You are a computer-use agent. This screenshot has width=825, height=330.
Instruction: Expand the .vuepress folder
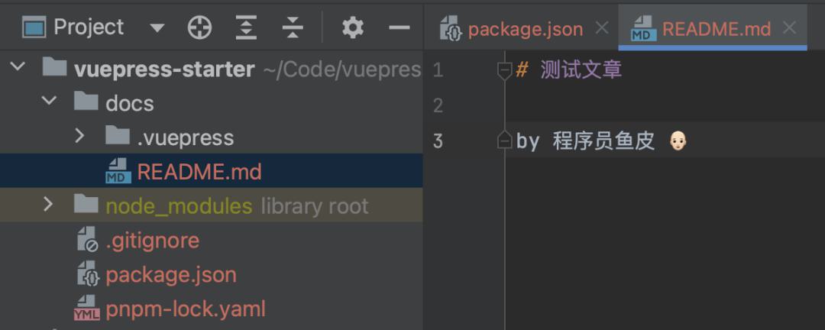[79, 136]
